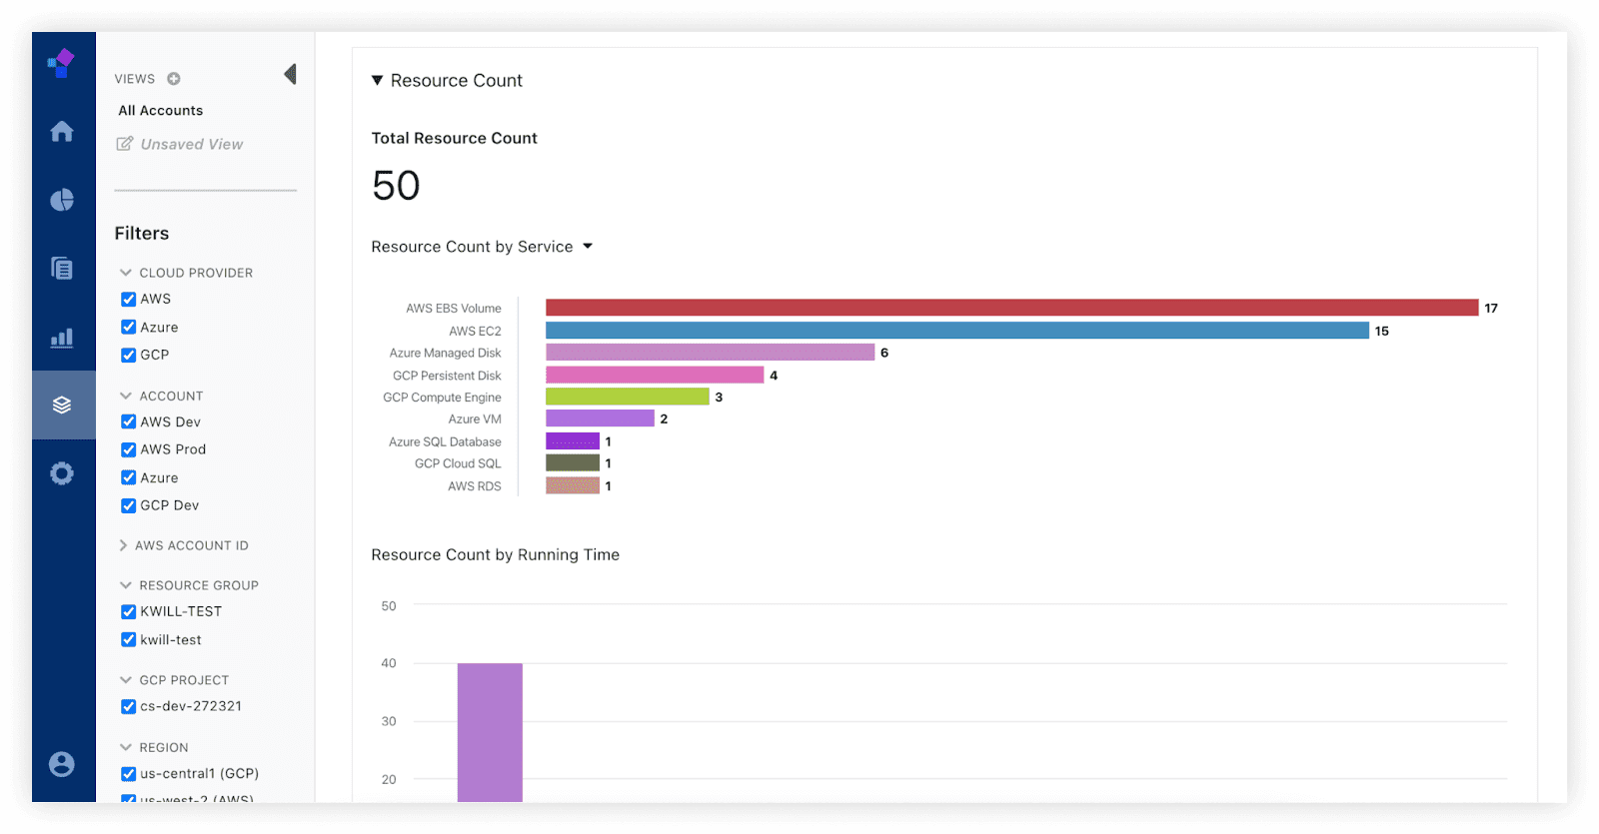
Task: Click the GCP Persistent Disk bar
Action: [x=655, y=375]
